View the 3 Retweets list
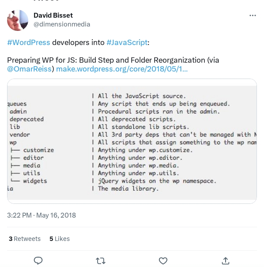 click(x=25, y=239)
